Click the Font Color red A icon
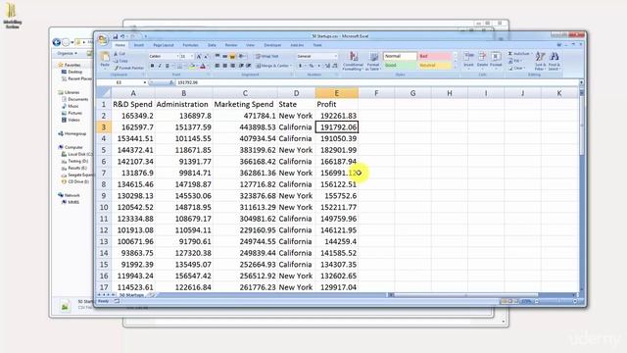Viewport: 627px width, 353px height. pyautogui.click(x=203, y=66)
